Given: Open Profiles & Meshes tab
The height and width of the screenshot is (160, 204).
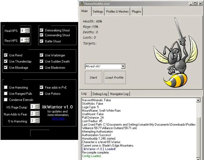Looking at the screenshot, I should point(117,12).
